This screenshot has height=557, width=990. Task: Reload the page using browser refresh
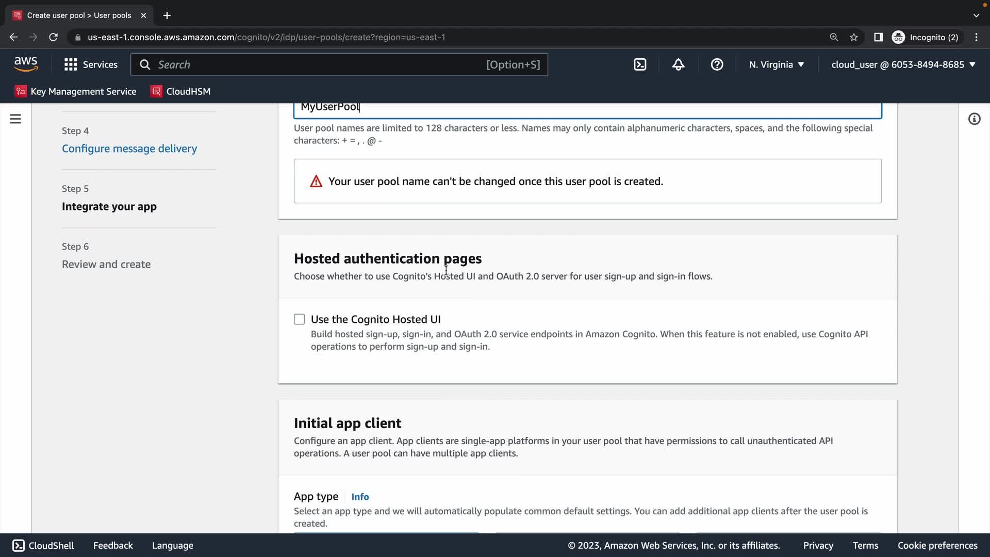click(53, 37)
